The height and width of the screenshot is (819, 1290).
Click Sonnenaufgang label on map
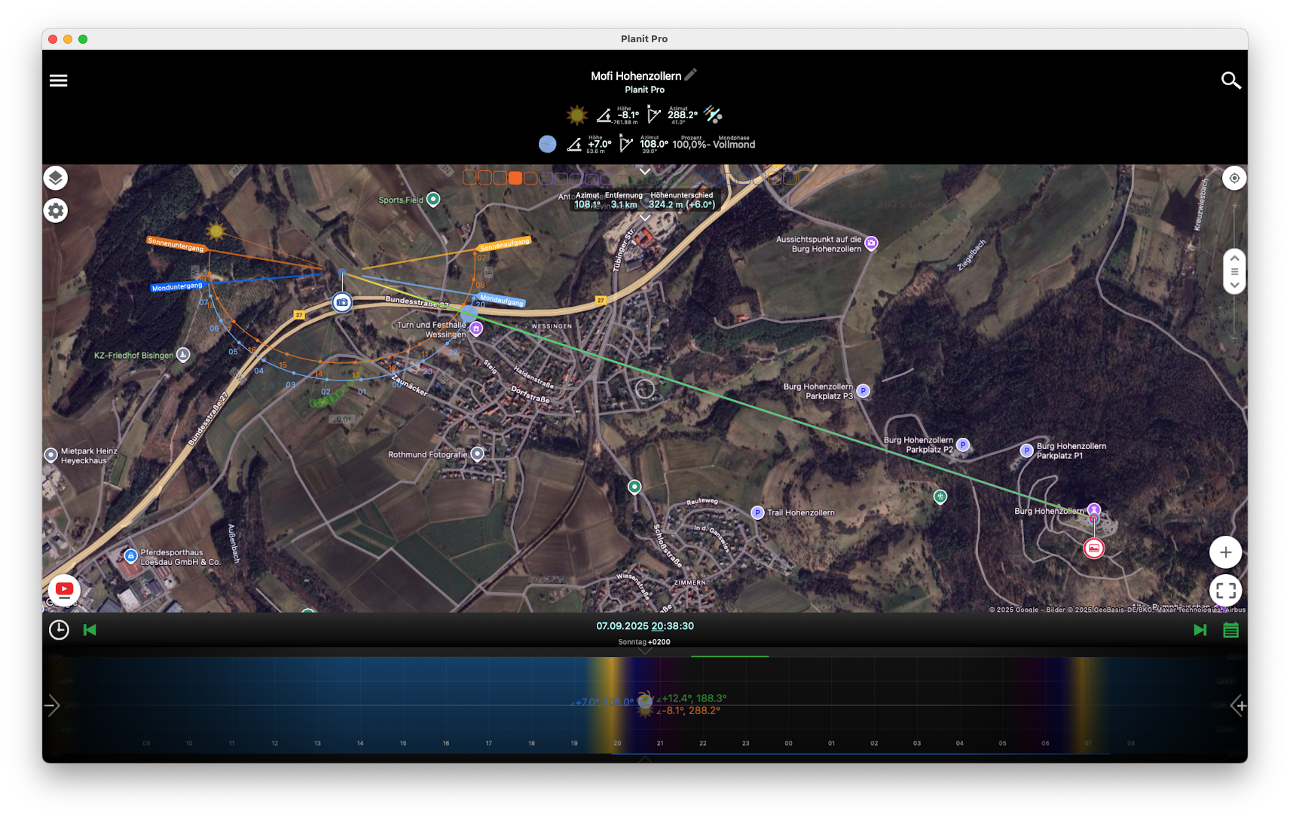(x=505, y=244)
